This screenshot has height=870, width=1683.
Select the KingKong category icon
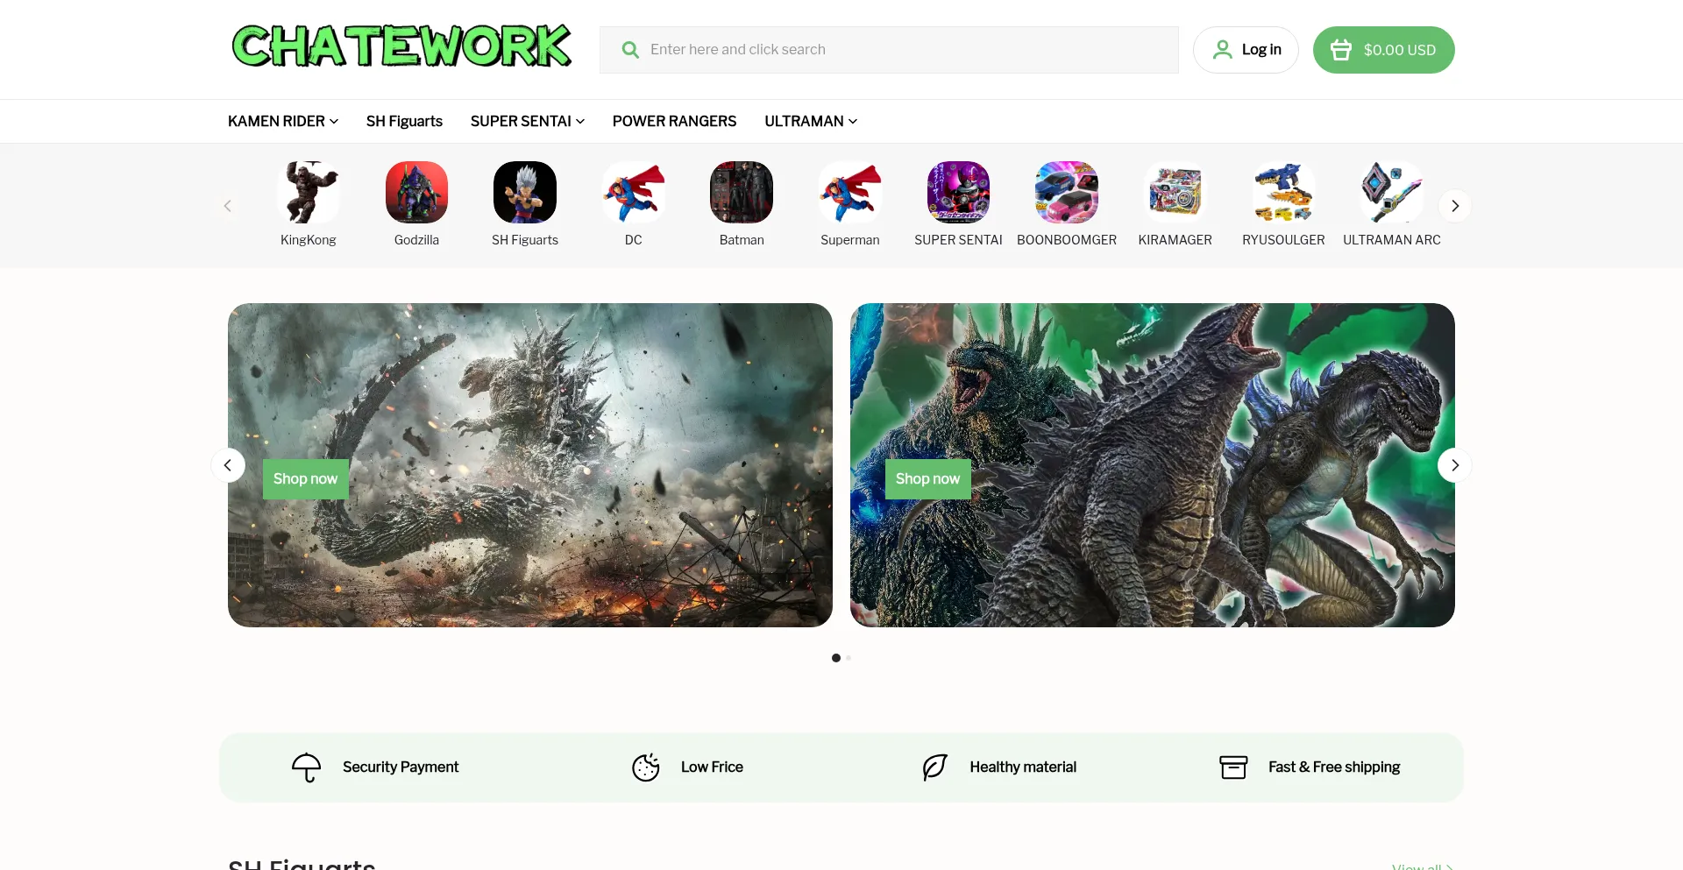pos(309,193)
